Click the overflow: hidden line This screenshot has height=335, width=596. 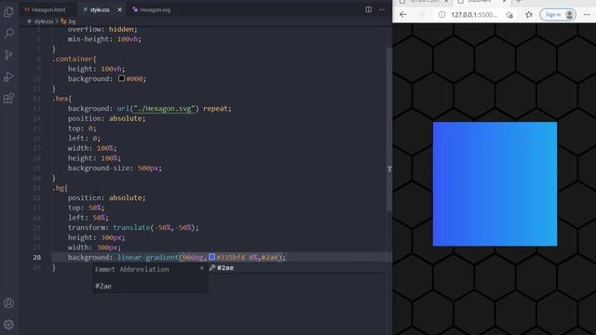(x=102, y=29)
